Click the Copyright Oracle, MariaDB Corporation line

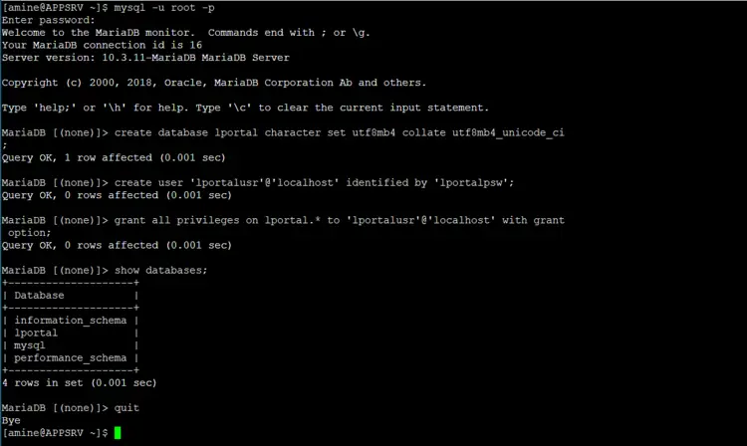coord(214,83)
